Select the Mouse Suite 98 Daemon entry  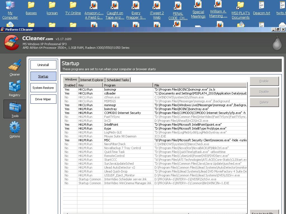pos(155,136)
